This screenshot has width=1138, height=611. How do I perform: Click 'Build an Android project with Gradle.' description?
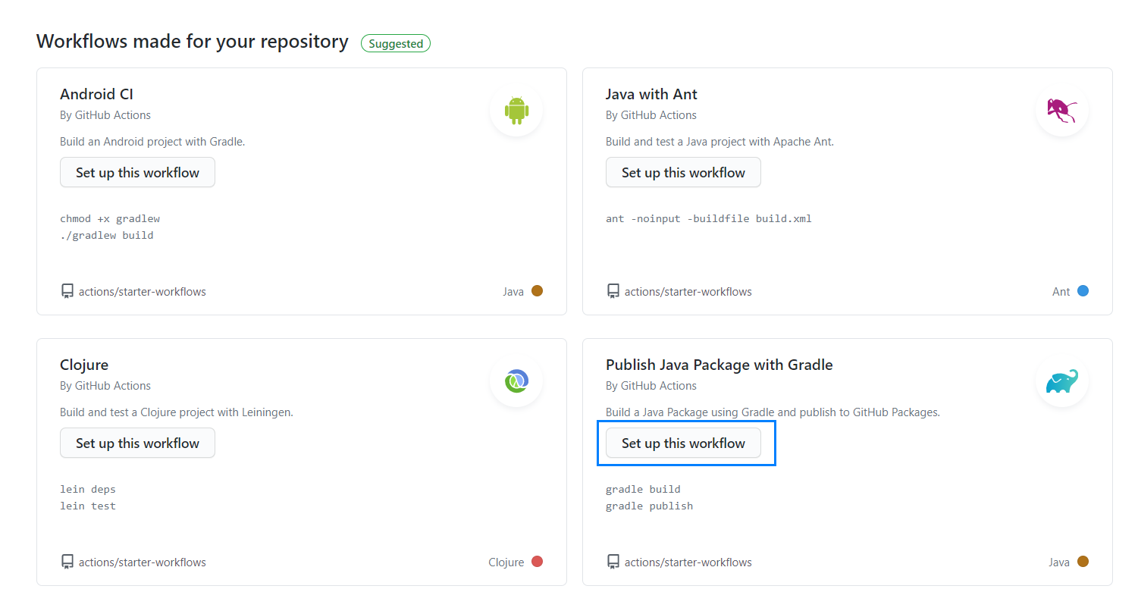[152, 142]
